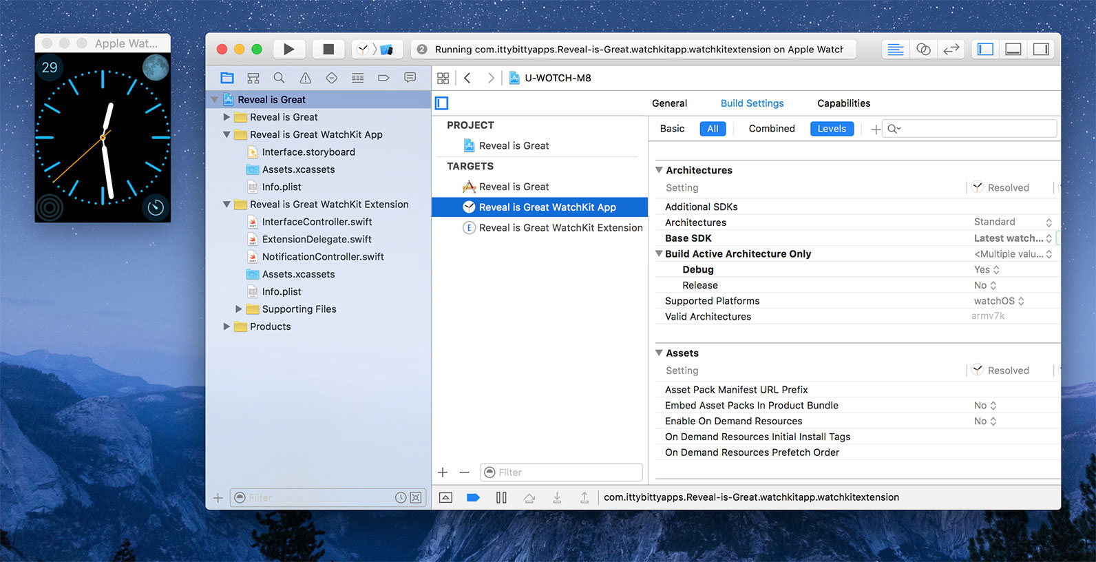Show the Assistant editor
The image size is (1096, 562).
point(923,49)
